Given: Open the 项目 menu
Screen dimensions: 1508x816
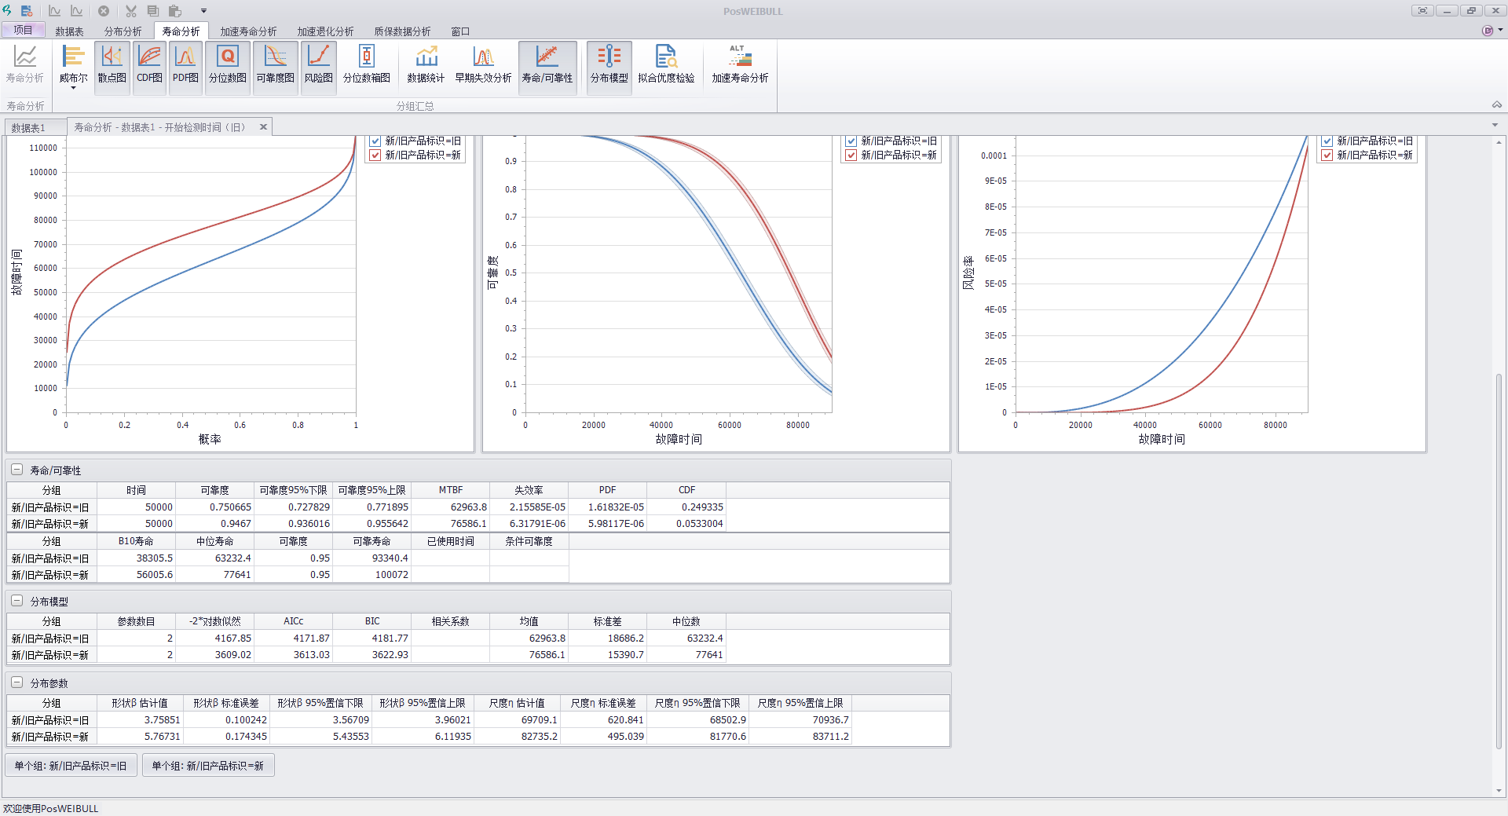Looking at the screenshot, I should point(23,30).
